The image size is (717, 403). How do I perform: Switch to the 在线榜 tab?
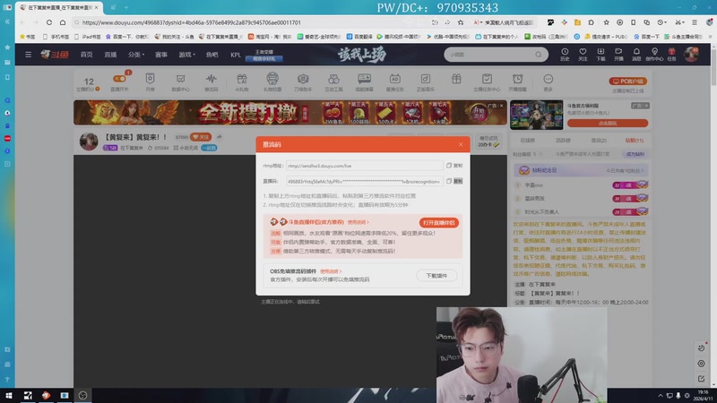pos(527,141)
